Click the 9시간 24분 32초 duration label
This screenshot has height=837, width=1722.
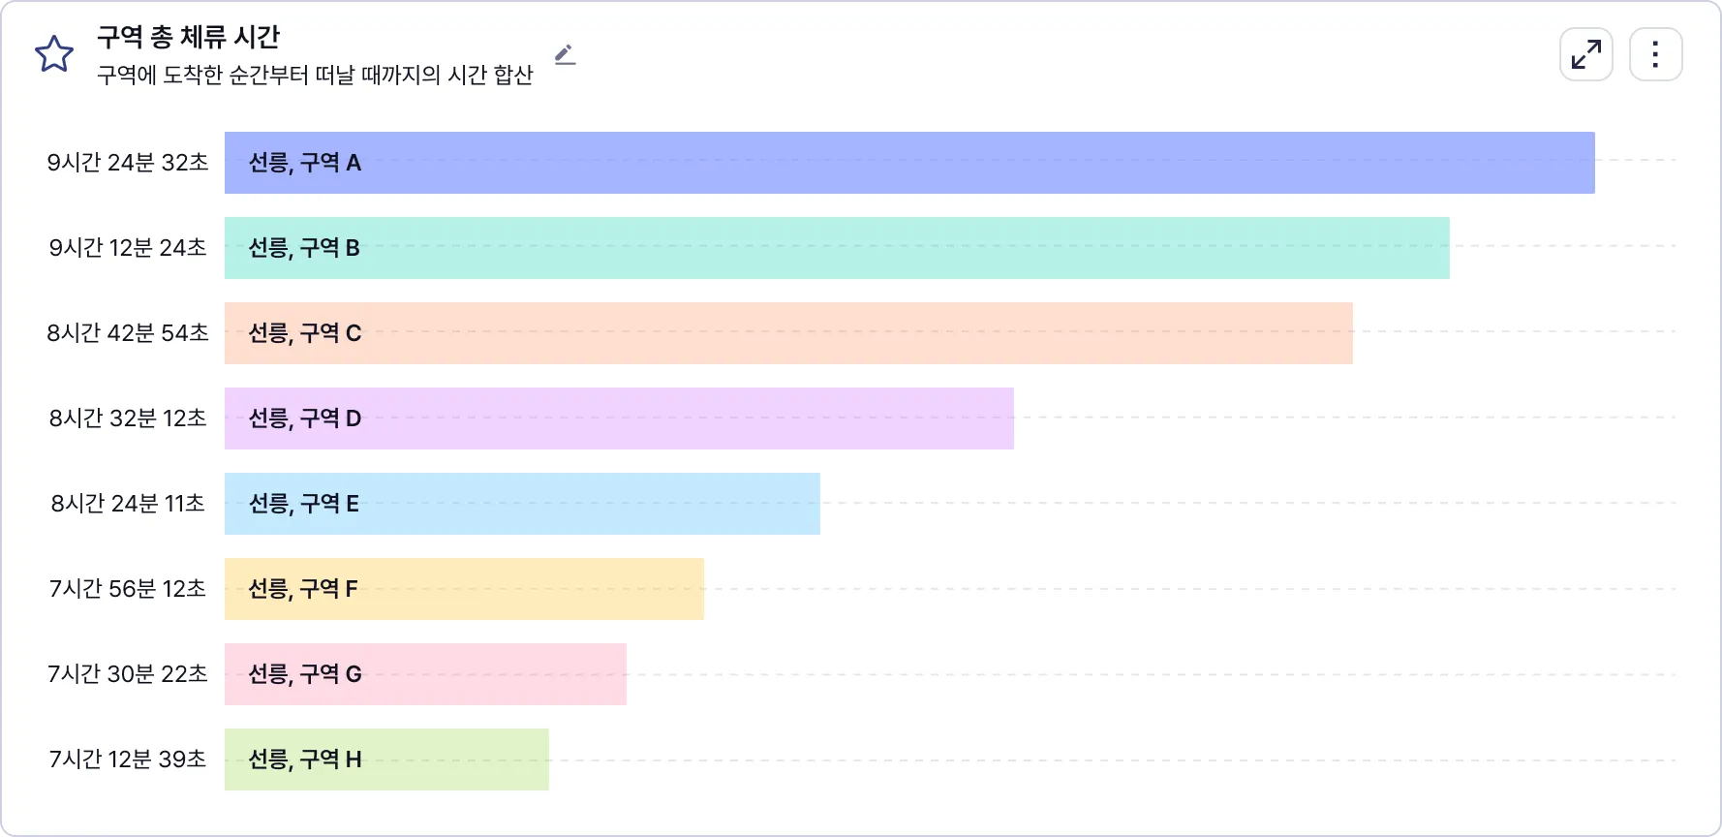coord(128,163)
